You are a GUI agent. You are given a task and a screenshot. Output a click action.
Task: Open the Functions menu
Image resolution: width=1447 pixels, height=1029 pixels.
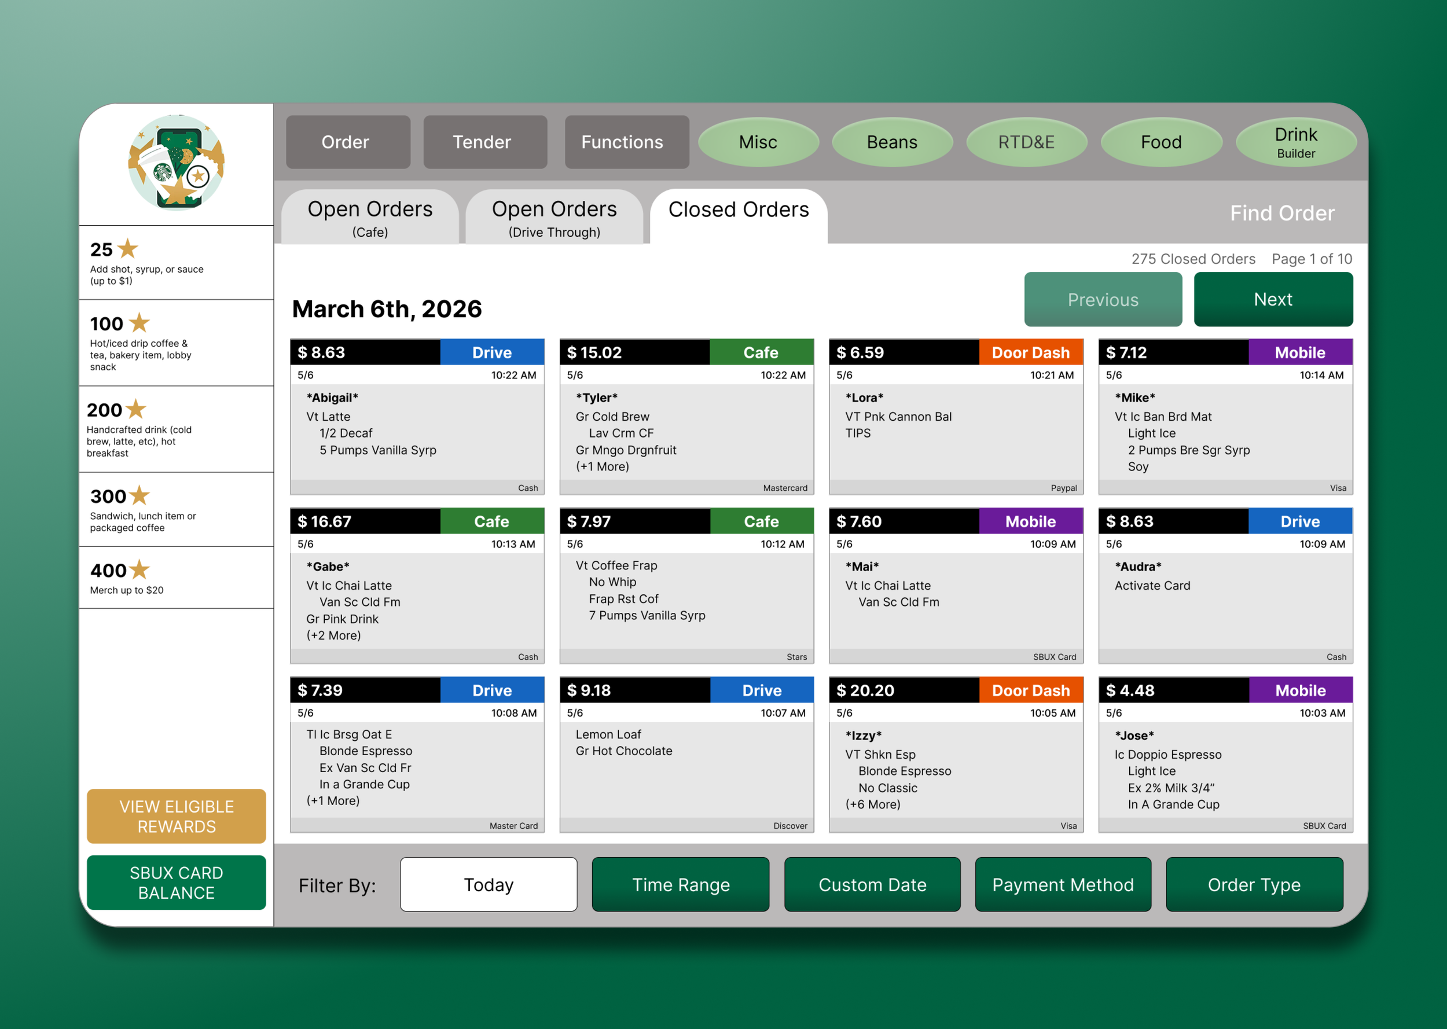627,142
